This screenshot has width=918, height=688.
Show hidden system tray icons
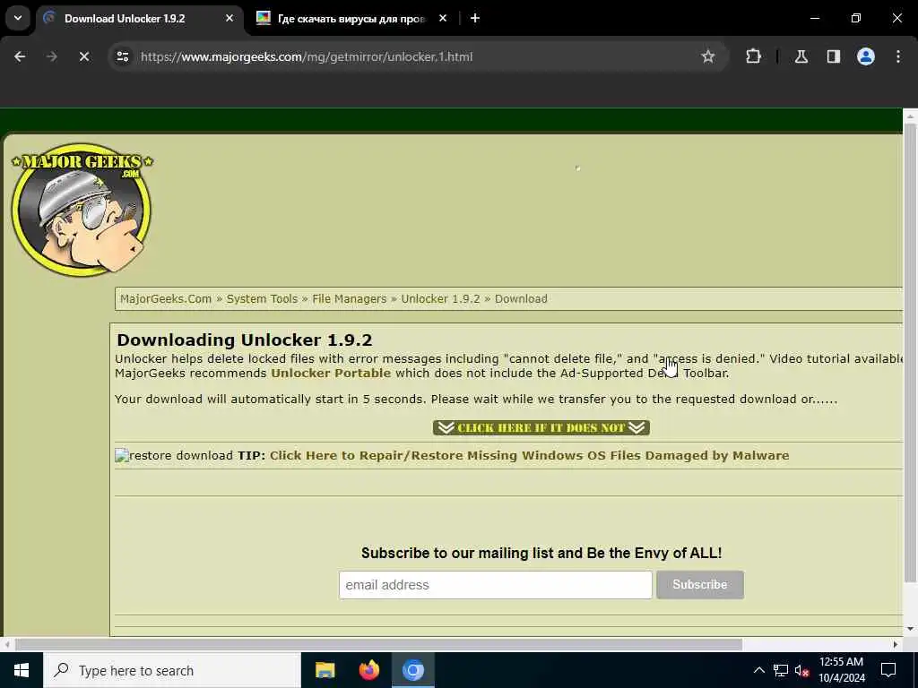[758, 670]
